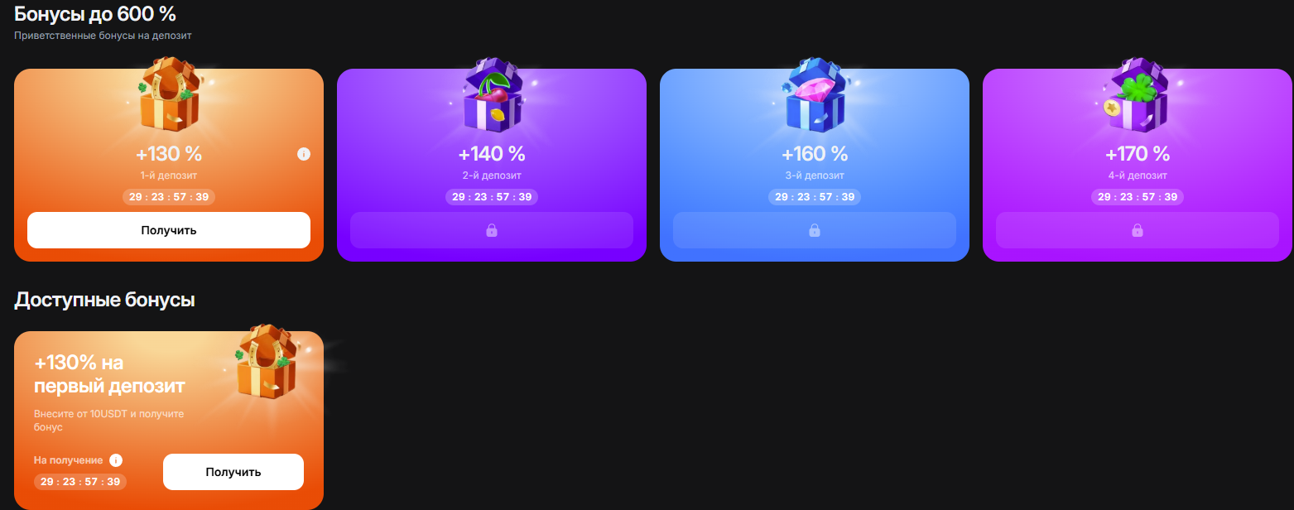Click Получить in Доступные бонусы card
Screen dimensions: 1294x510
233,472
